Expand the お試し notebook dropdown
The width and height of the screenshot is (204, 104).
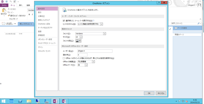(15, 24)
